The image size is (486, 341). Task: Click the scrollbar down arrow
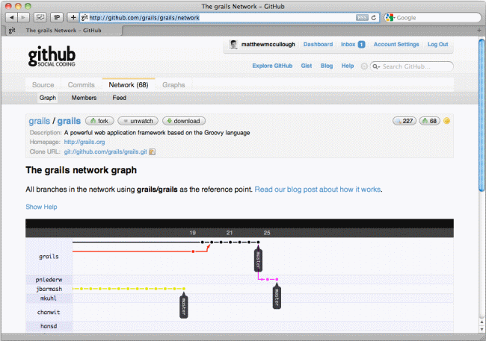[482, 329]
